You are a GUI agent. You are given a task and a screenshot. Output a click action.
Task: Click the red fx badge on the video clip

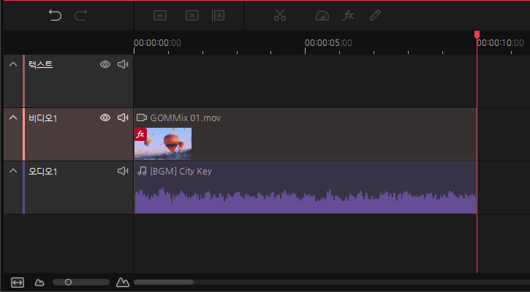[x=140, y=134]
